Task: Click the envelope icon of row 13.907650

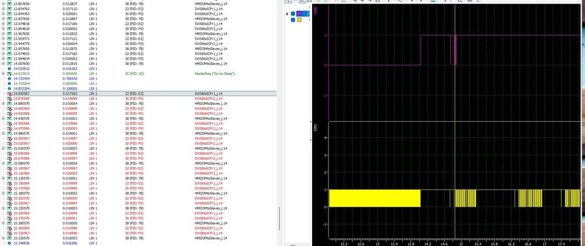Action: click(x=9, y=33)
